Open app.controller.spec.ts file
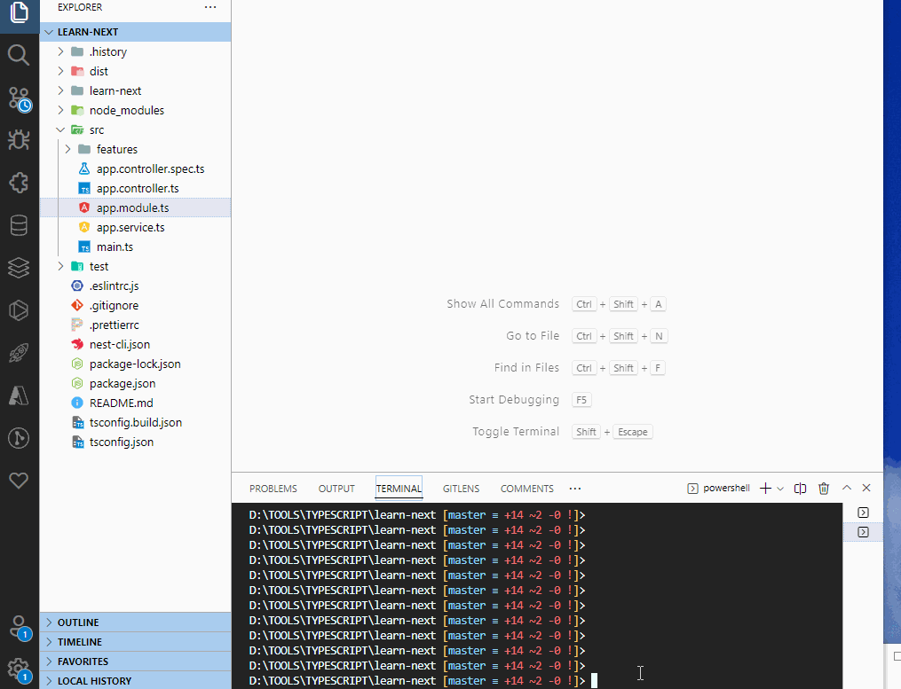 pyautogui.click(x=135, y=168)
